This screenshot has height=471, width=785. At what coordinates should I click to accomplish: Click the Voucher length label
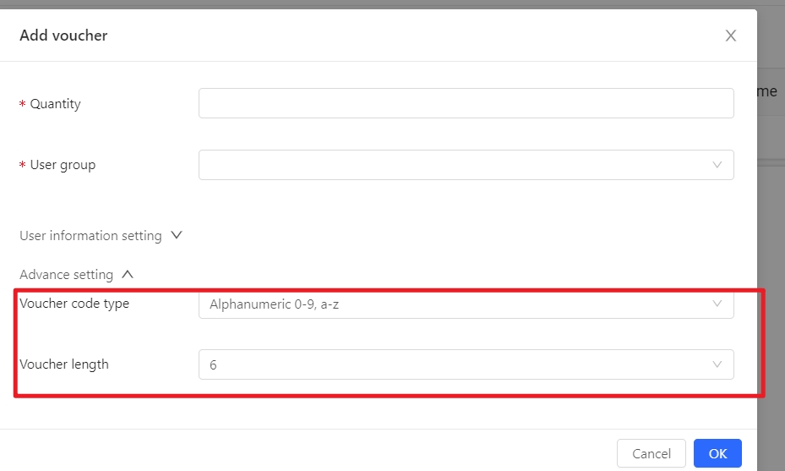pos(64,364)
